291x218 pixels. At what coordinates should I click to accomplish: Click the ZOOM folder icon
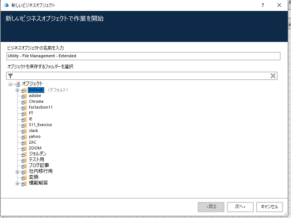pos(24,149)
